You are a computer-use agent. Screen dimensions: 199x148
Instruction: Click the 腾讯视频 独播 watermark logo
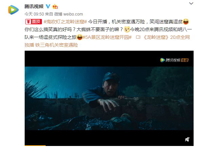(174, 60)
